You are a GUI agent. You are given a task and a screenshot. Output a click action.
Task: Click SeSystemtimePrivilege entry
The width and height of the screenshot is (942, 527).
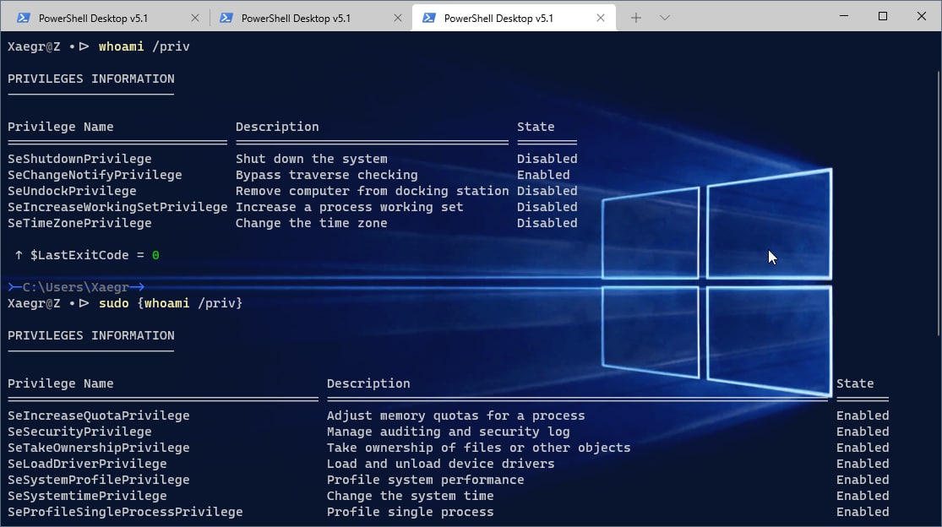87,496
